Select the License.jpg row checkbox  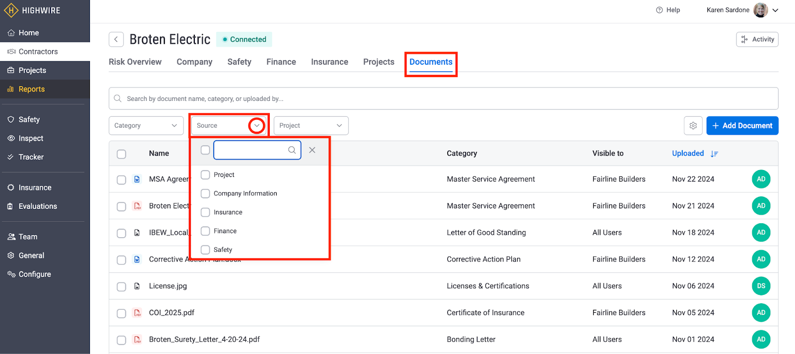[x=121, y=286]
